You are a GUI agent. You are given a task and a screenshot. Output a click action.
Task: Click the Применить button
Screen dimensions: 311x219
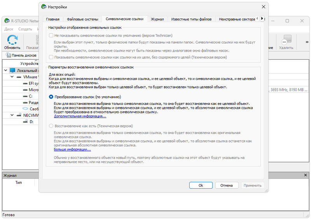pos(252,185)
